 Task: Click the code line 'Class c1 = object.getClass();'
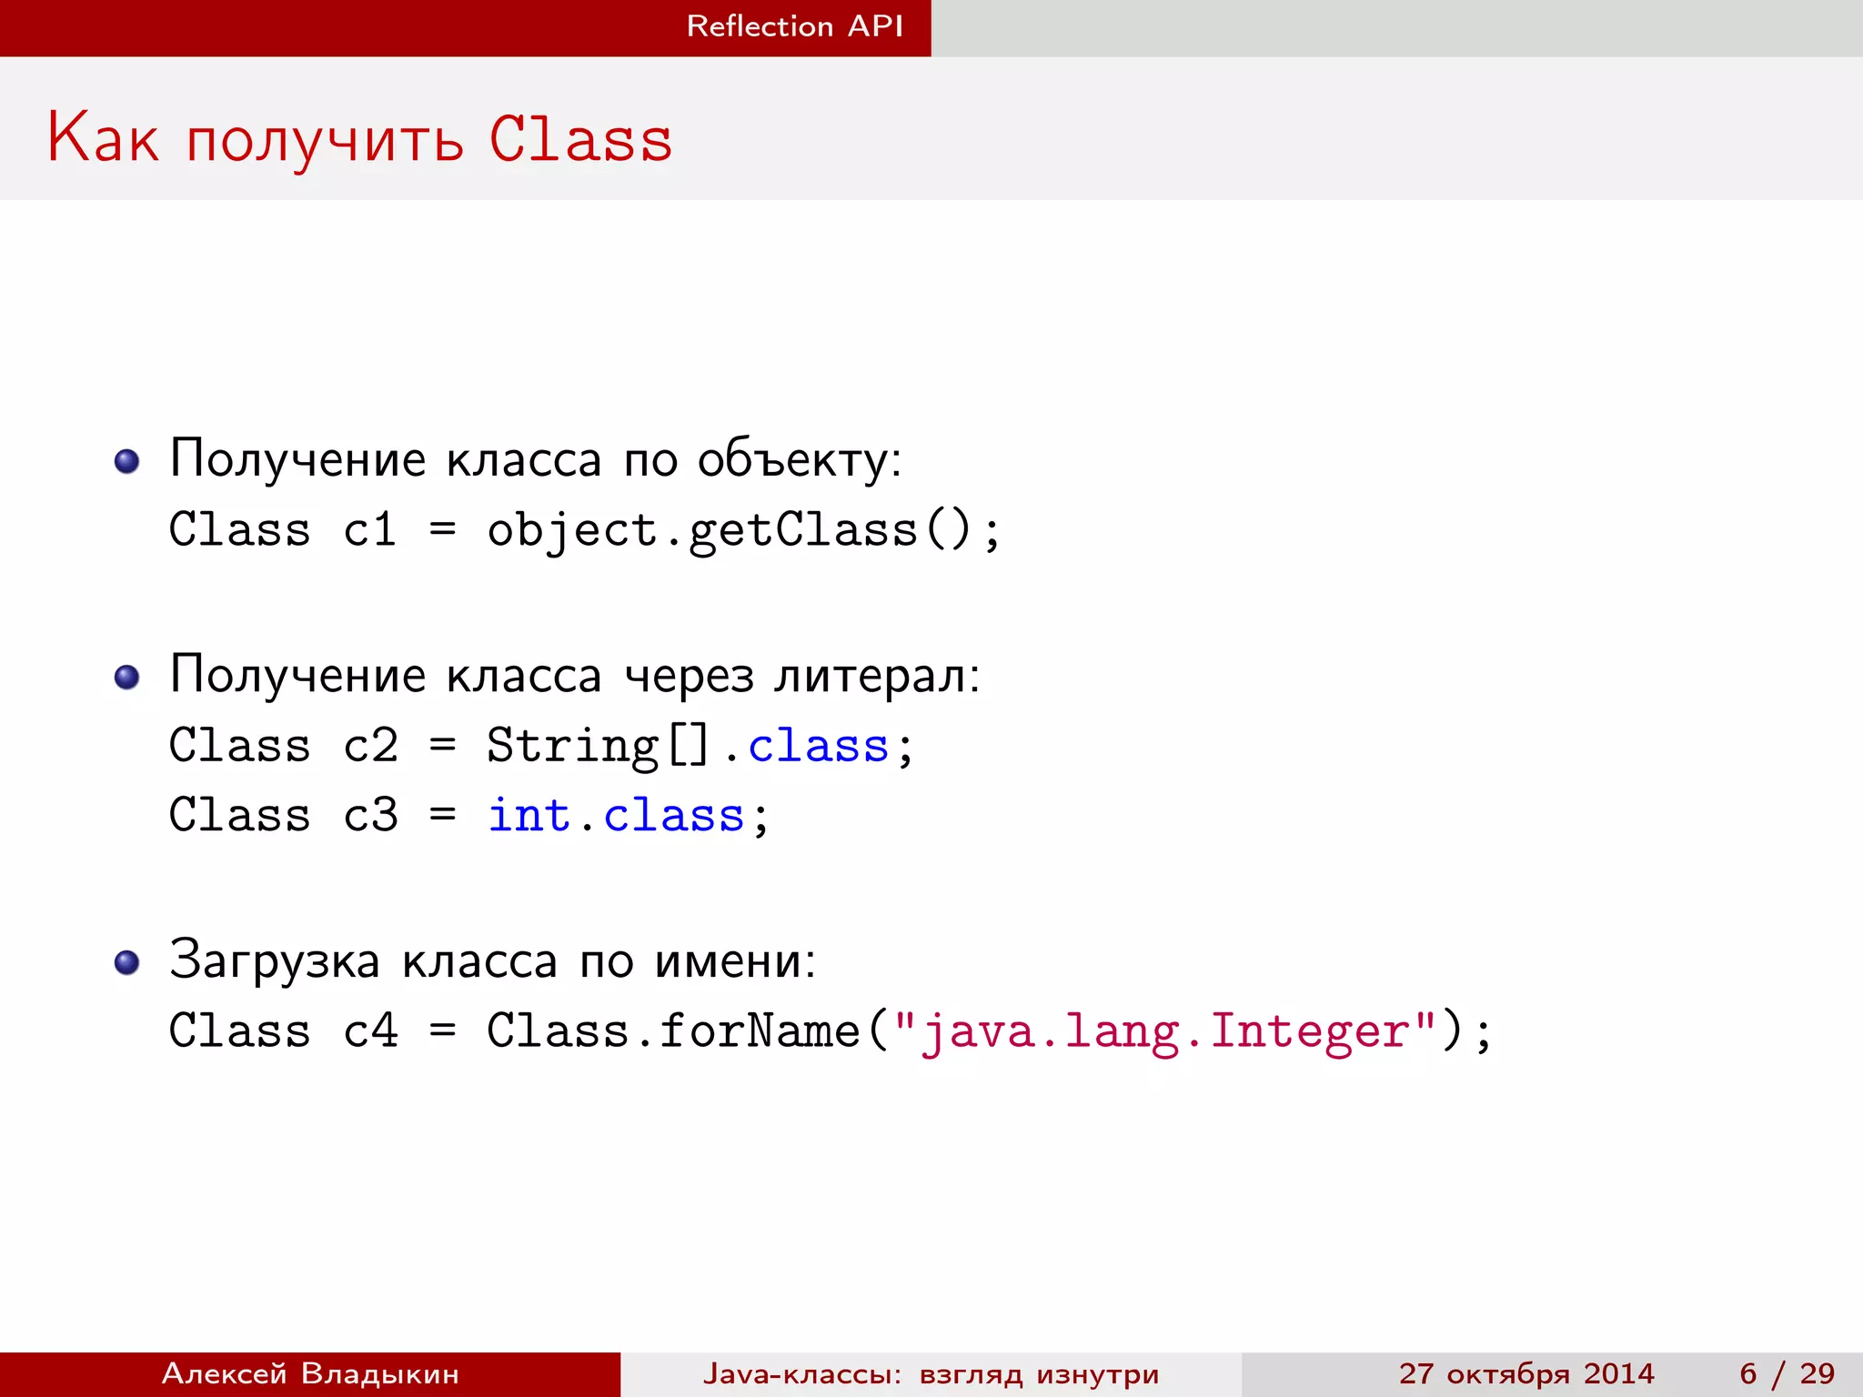click(585, 529)
